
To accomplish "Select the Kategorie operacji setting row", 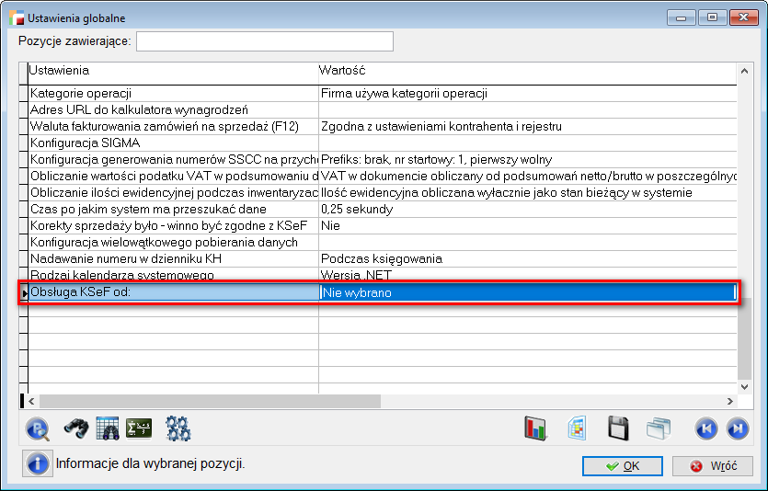I will (x=173, y=93).
